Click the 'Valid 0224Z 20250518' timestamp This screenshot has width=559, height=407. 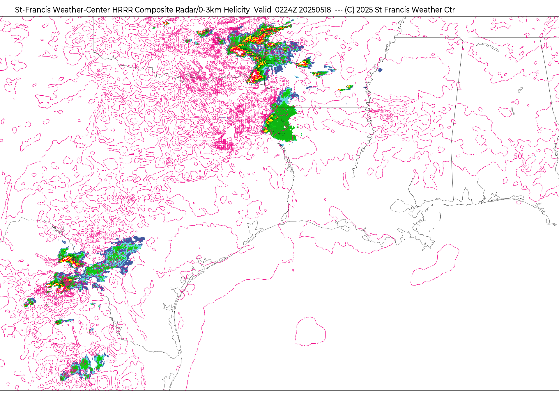point(292,10)
